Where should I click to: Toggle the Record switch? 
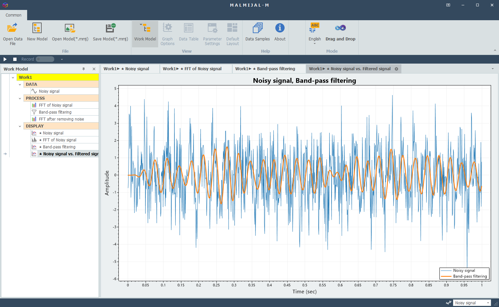tap(45, 59)
